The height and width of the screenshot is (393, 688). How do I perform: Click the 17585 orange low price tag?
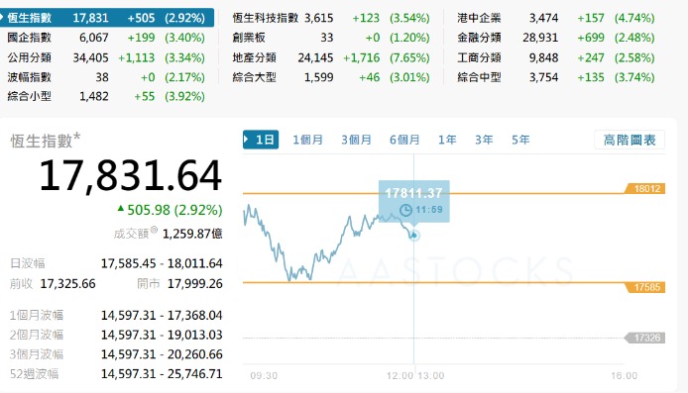point(645,287)
